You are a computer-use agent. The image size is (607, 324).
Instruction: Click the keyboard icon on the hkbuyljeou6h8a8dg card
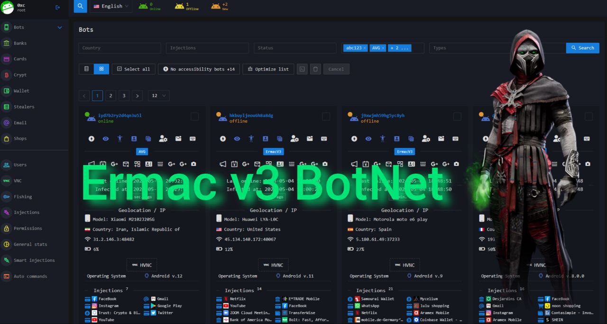point(324,139)
